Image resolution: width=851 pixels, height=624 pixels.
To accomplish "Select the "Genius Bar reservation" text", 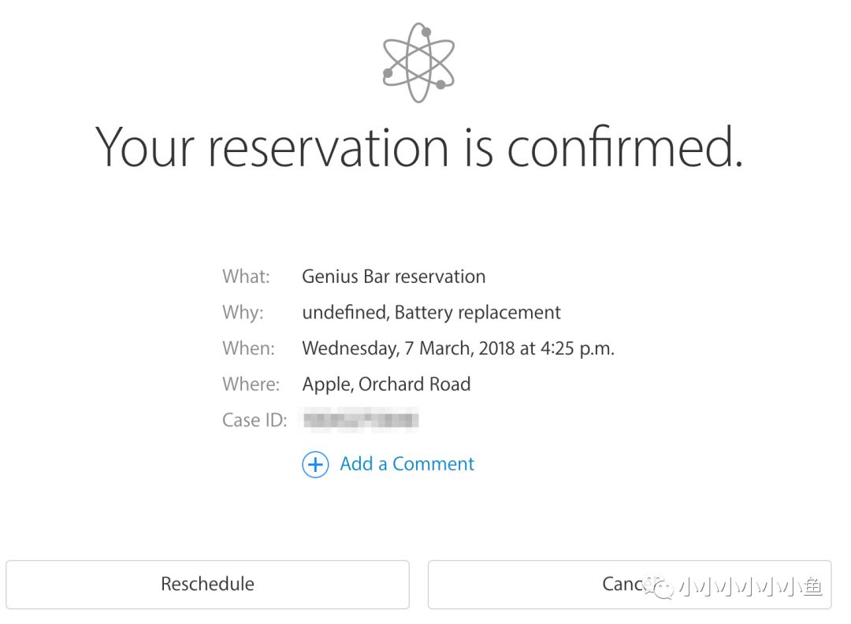I will coord(393,277).
